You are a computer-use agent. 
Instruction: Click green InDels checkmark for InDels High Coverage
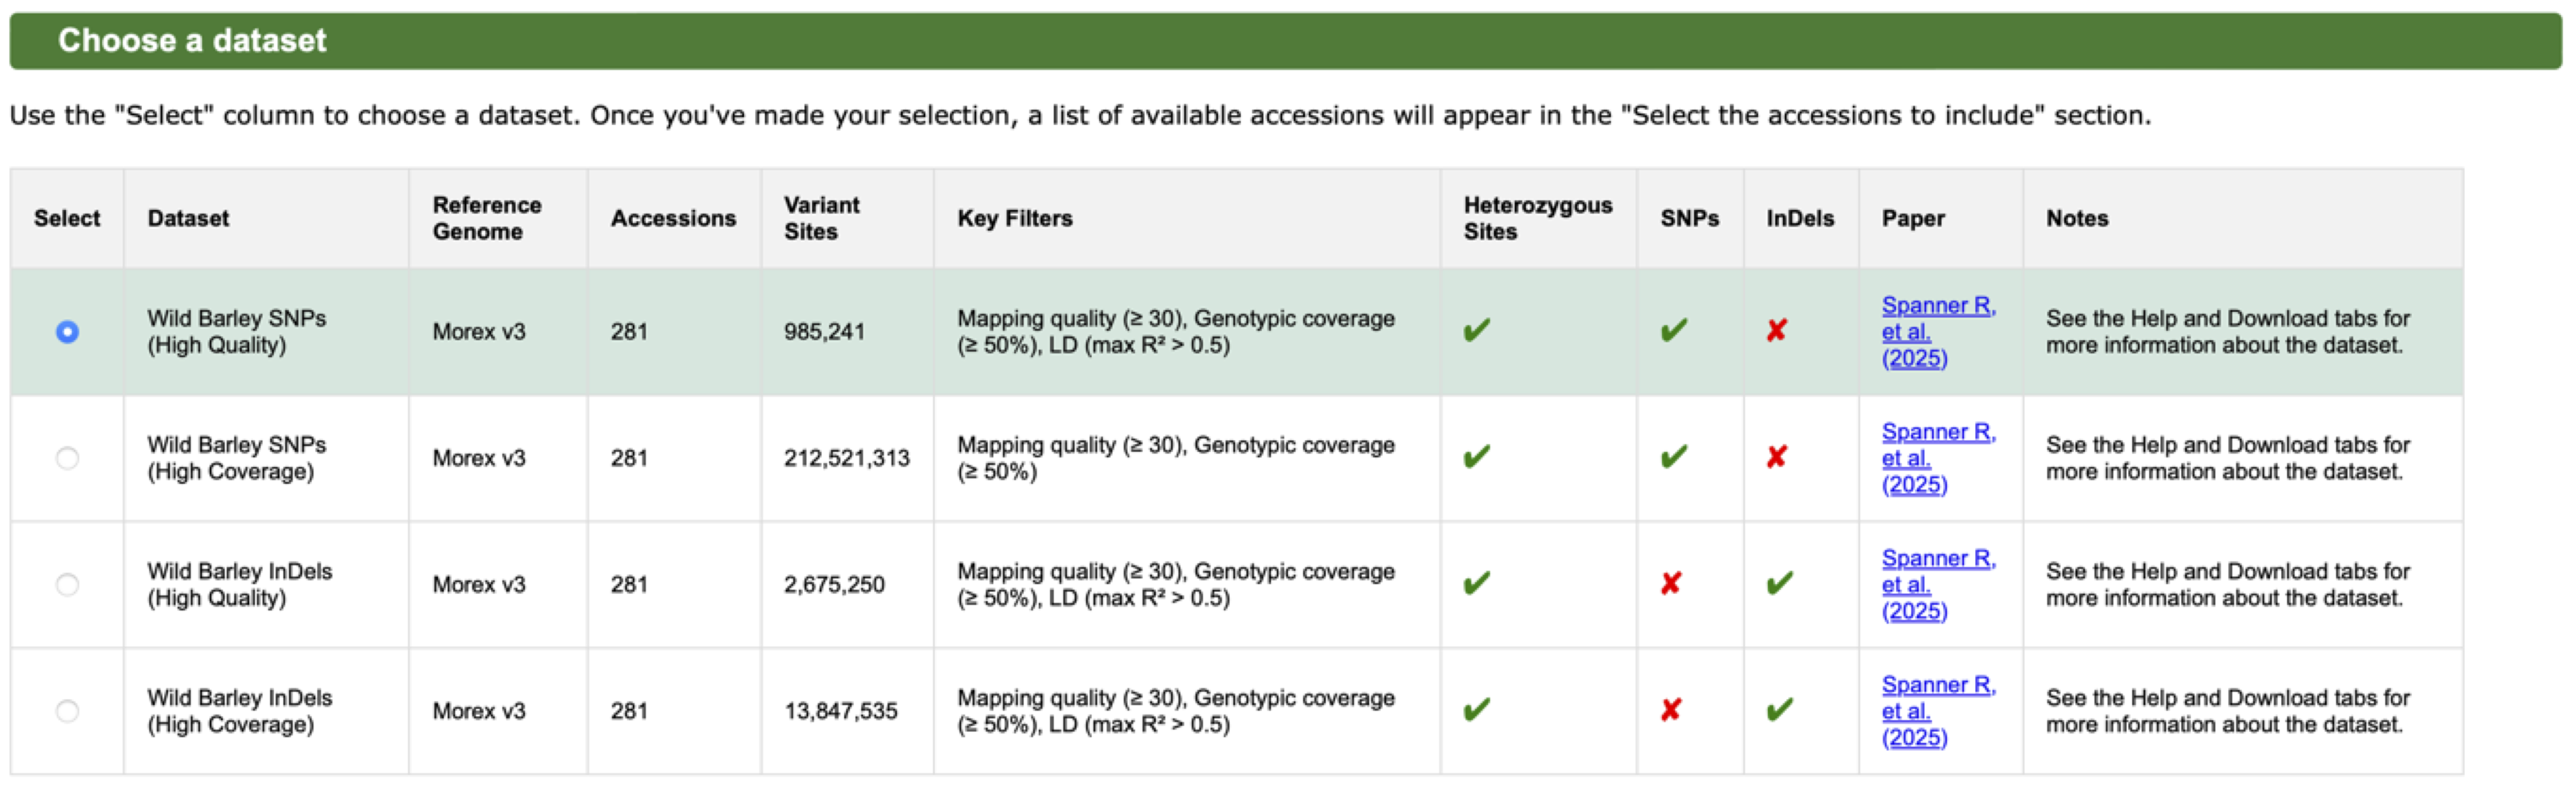pos(1779,710)
